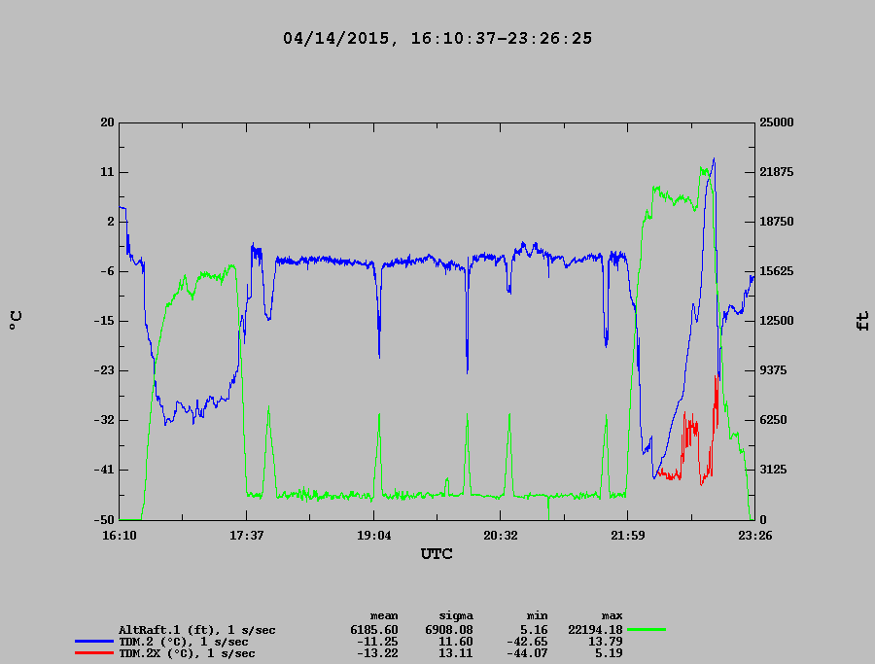Click the time tick label 19:04
Screen dimensions: 875x664
(374, 536)
